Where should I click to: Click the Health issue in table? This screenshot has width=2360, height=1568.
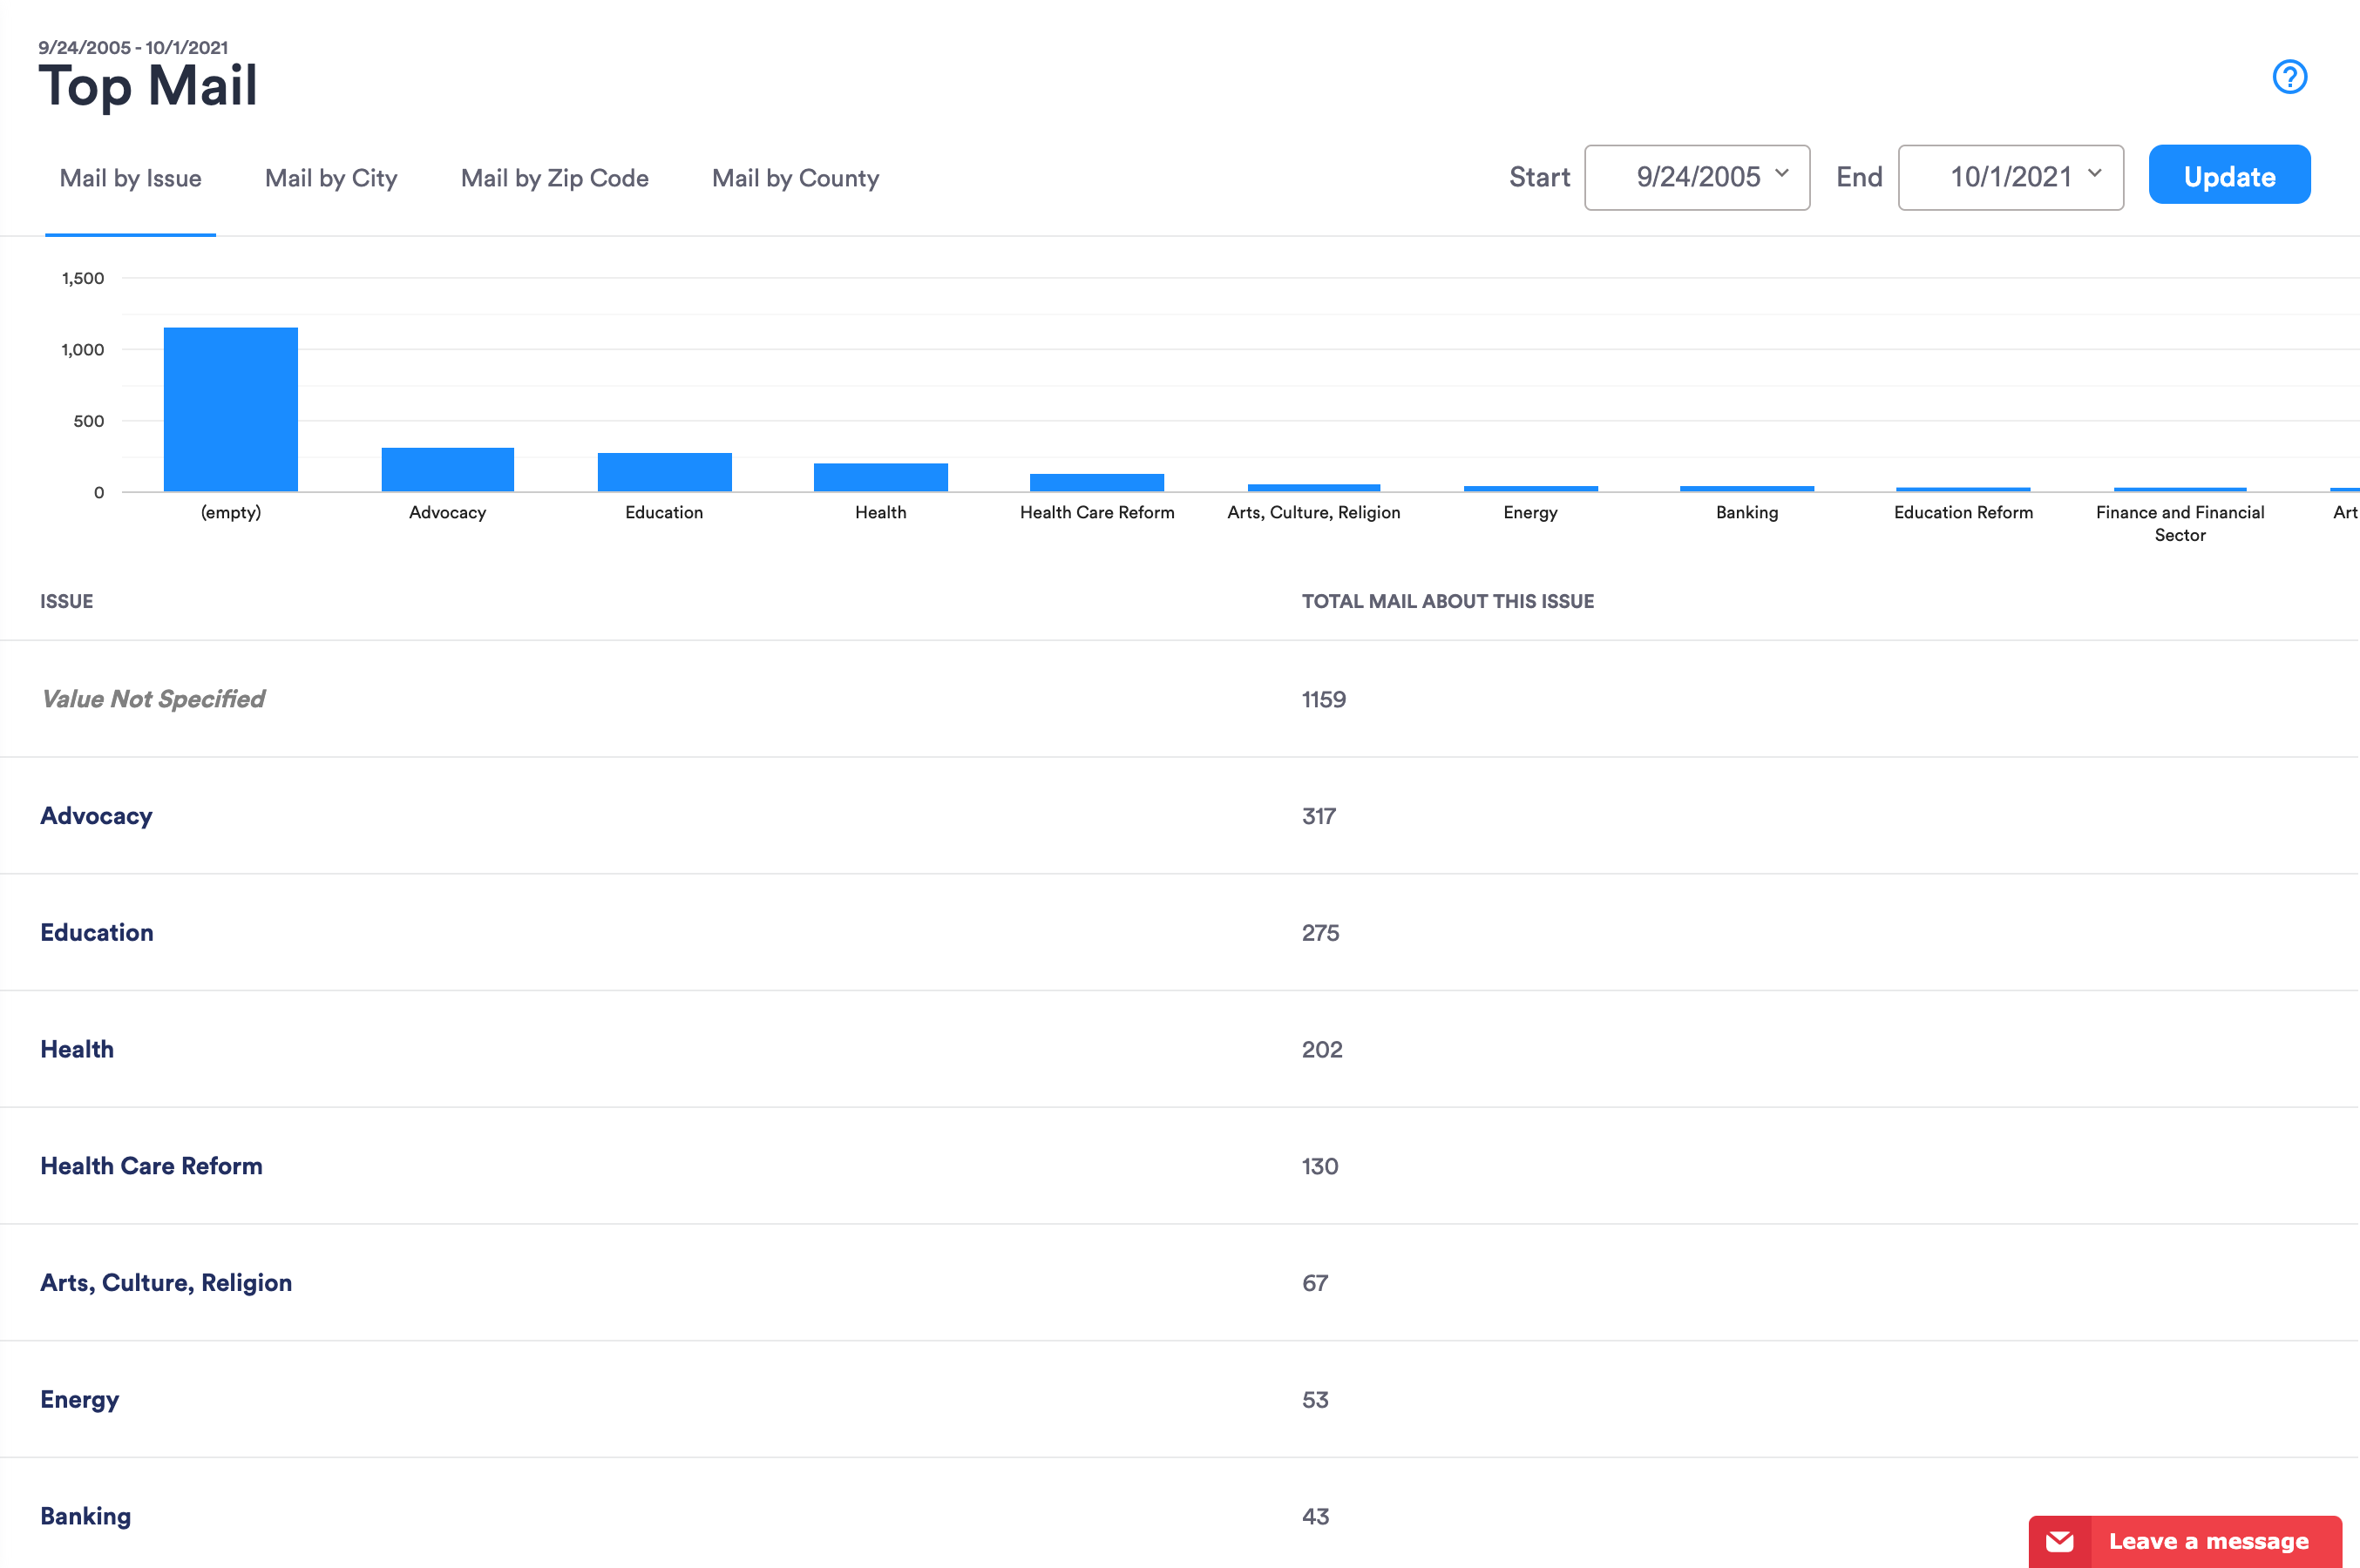tap(77, 1049)
